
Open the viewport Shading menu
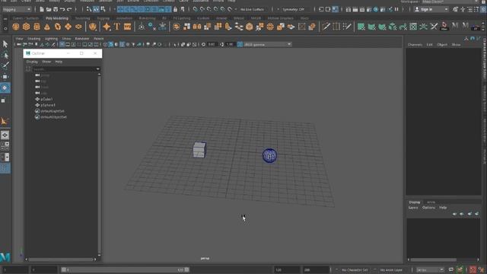tap(33, 39)
